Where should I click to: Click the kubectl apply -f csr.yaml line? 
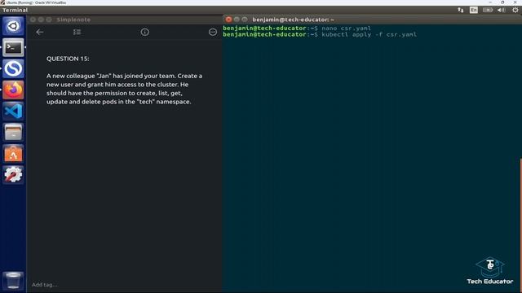[320, 34]
